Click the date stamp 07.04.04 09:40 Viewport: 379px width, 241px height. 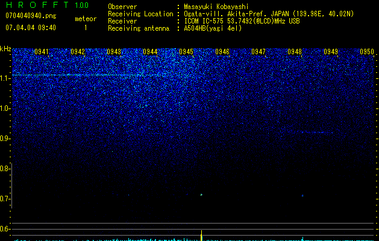[31, 27]
